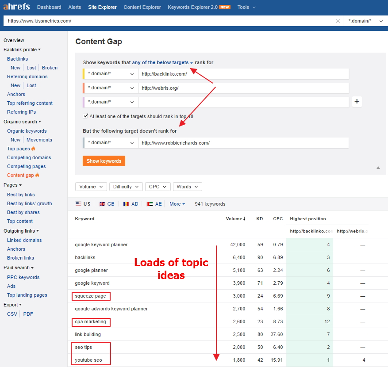Viewport: 388px width, 367px height.
Task: Switch to Content Explorer
Action: coord(142,7)
